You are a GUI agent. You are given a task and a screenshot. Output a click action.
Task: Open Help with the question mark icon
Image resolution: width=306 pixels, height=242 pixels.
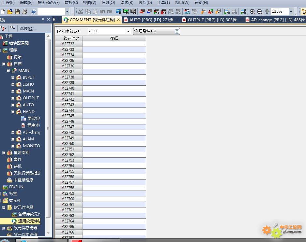(34, 11)
